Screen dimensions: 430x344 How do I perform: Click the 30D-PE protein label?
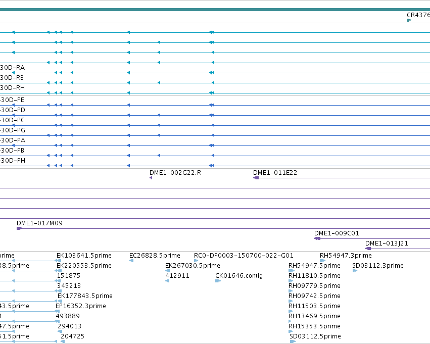tap(12, 100)
